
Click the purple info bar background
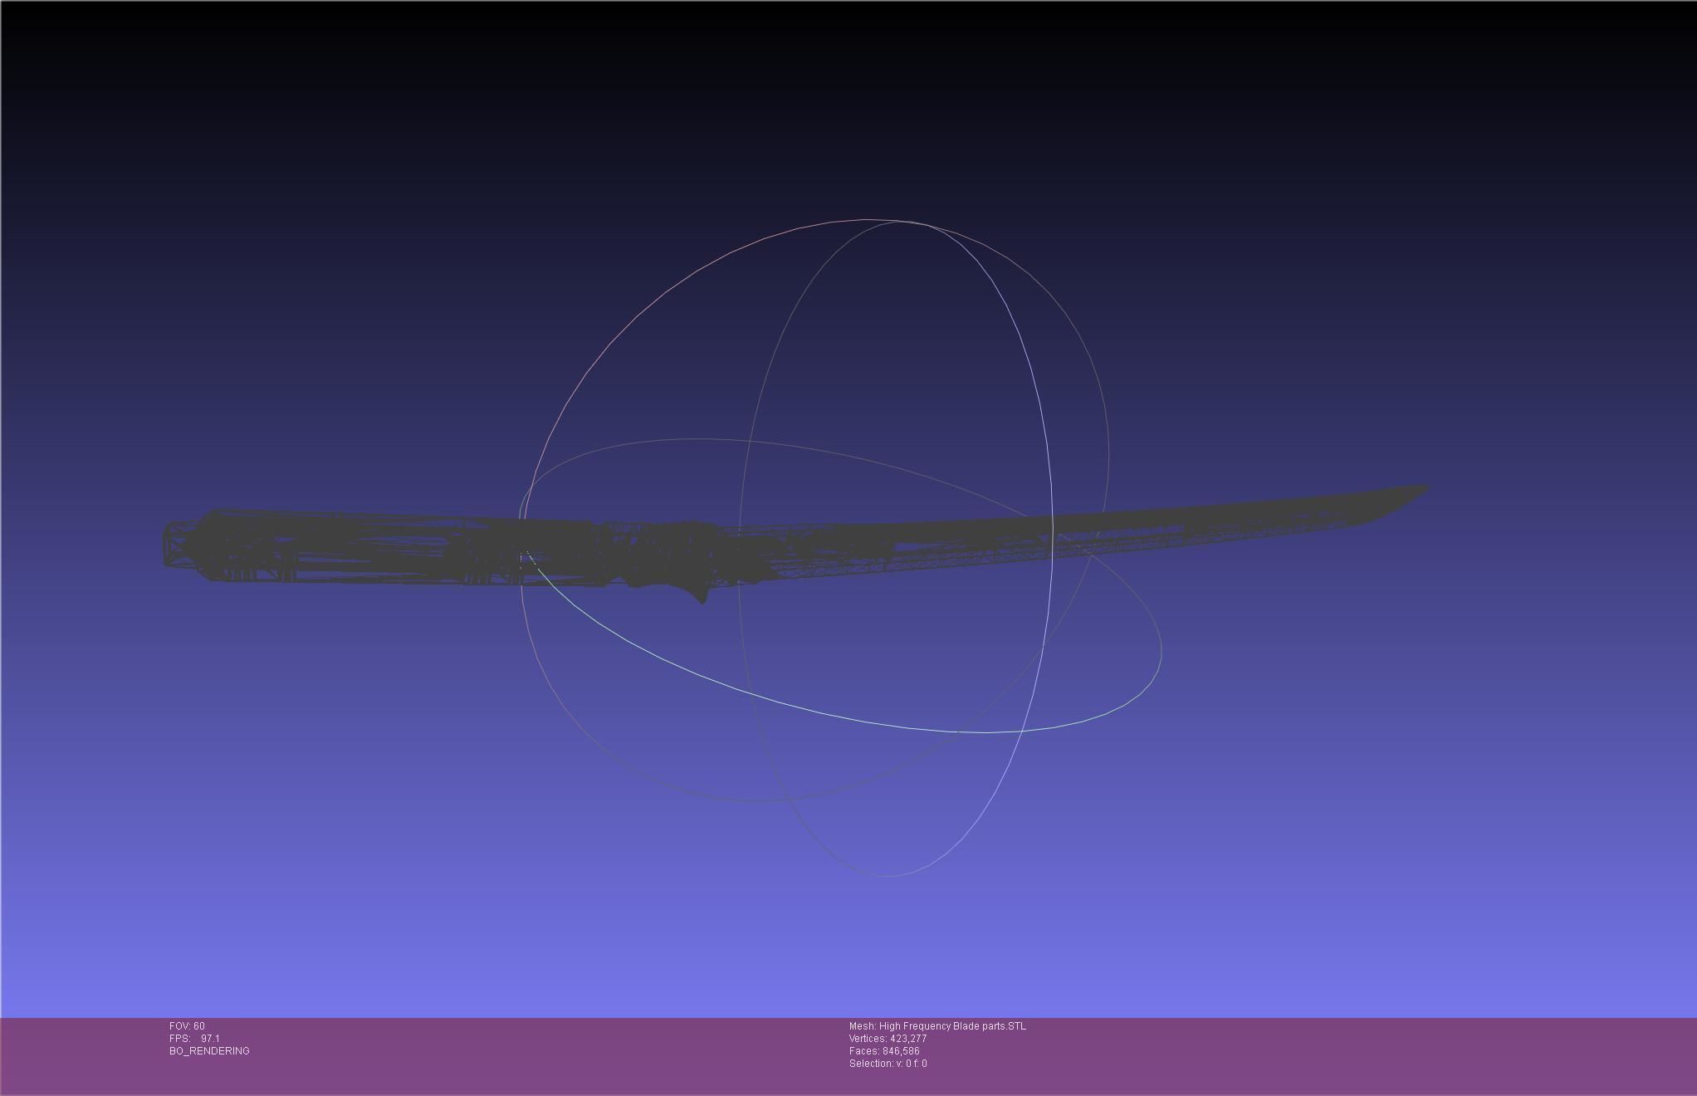coord(1328,1056)
